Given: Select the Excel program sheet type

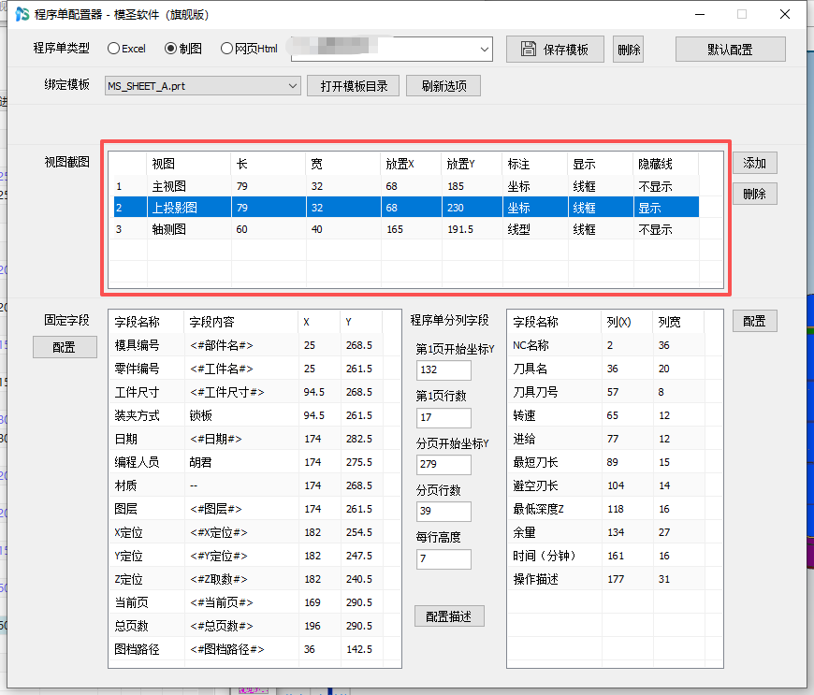Looking at the screenshot, I should (x=126, y=49).
